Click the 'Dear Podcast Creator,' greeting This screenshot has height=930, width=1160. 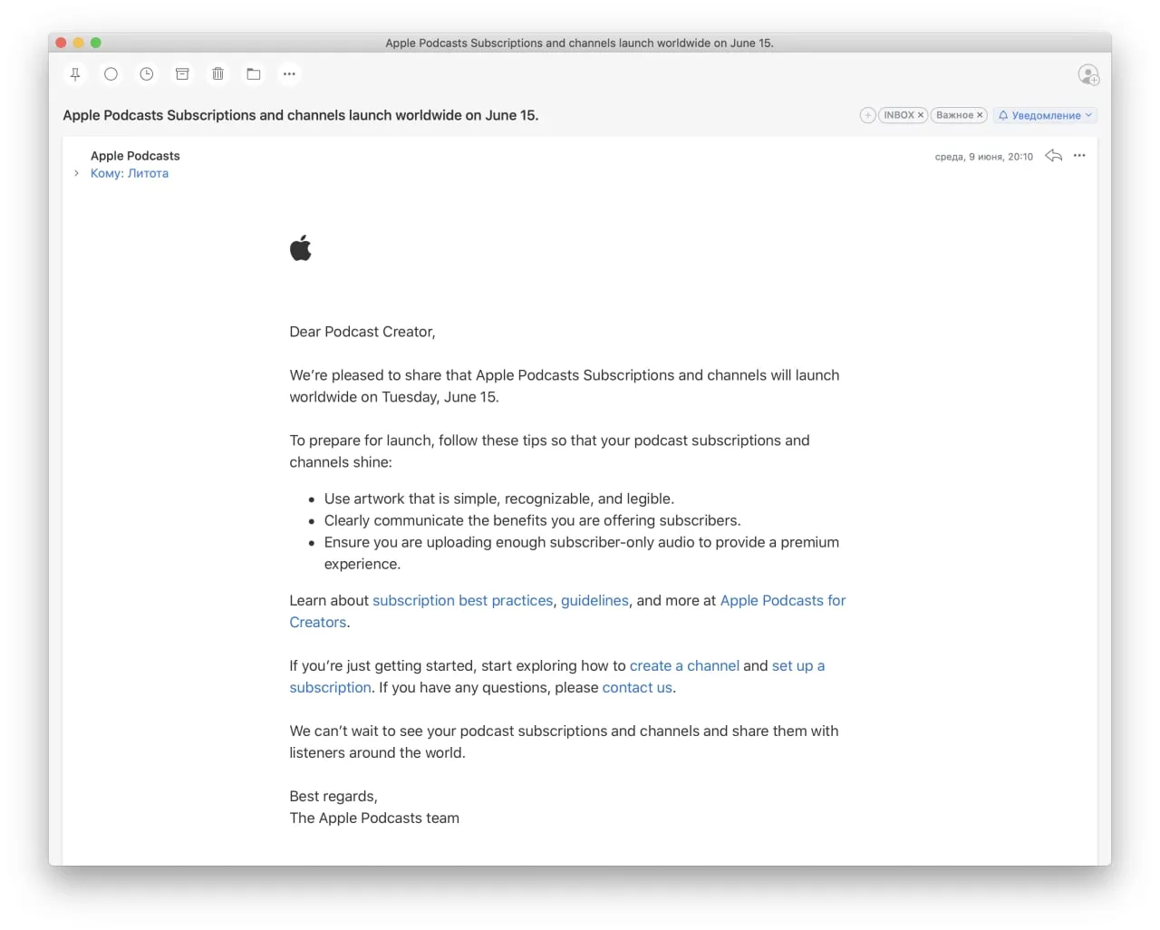coord(362,332)
